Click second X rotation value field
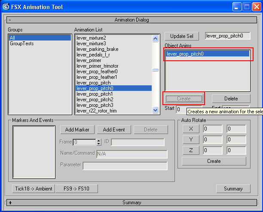 pyautogui.click(x=236, y=129)
